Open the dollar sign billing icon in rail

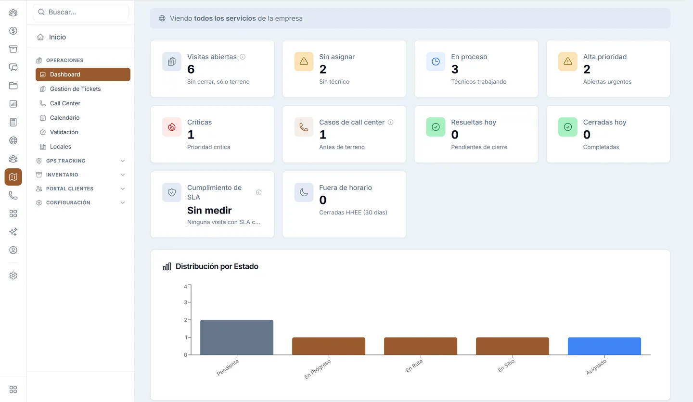[13, 31]
